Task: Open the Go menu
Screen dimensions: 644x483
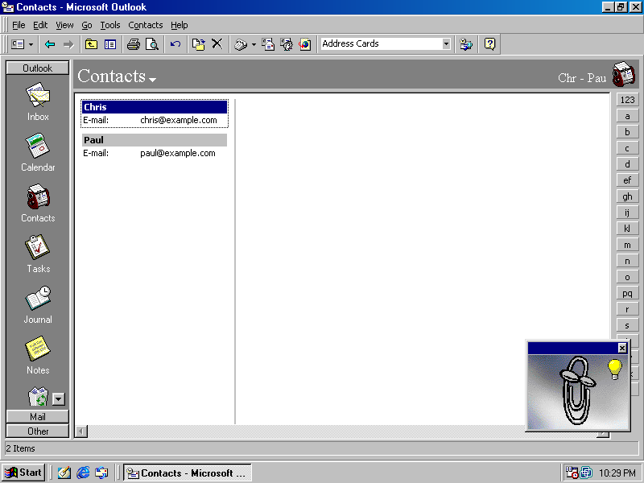Action: (87, 25)
